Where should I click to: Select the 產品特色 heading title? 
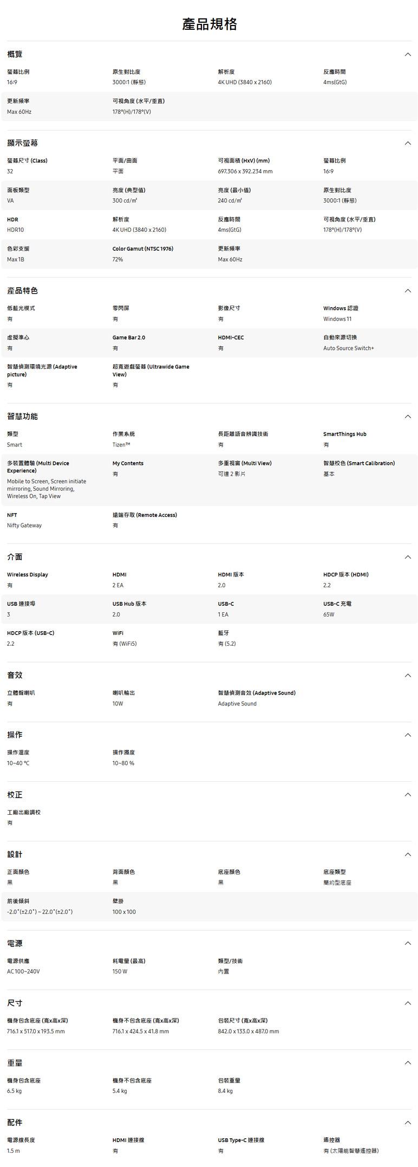[x=22, y=291]
